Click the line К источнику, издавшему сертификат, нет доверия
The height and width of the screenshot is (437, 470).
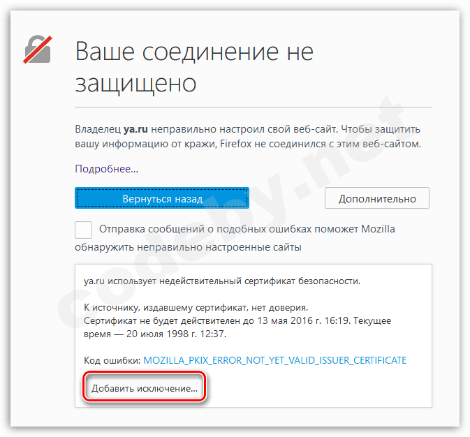tap(196, 308)
